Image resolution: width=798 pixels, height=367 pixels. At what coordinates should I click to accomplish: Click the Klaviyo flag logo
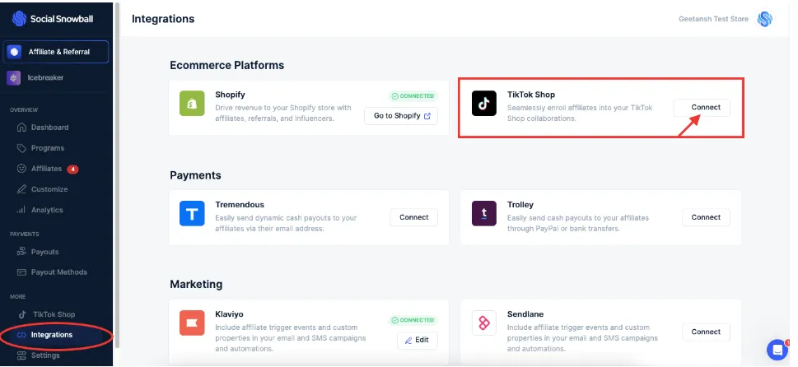192,323
